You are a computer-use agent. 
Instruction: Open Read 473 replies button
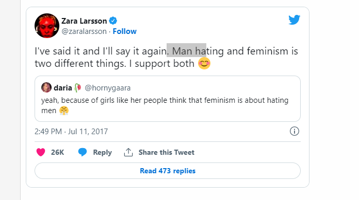pyautogui.click(x=168, y=171)
